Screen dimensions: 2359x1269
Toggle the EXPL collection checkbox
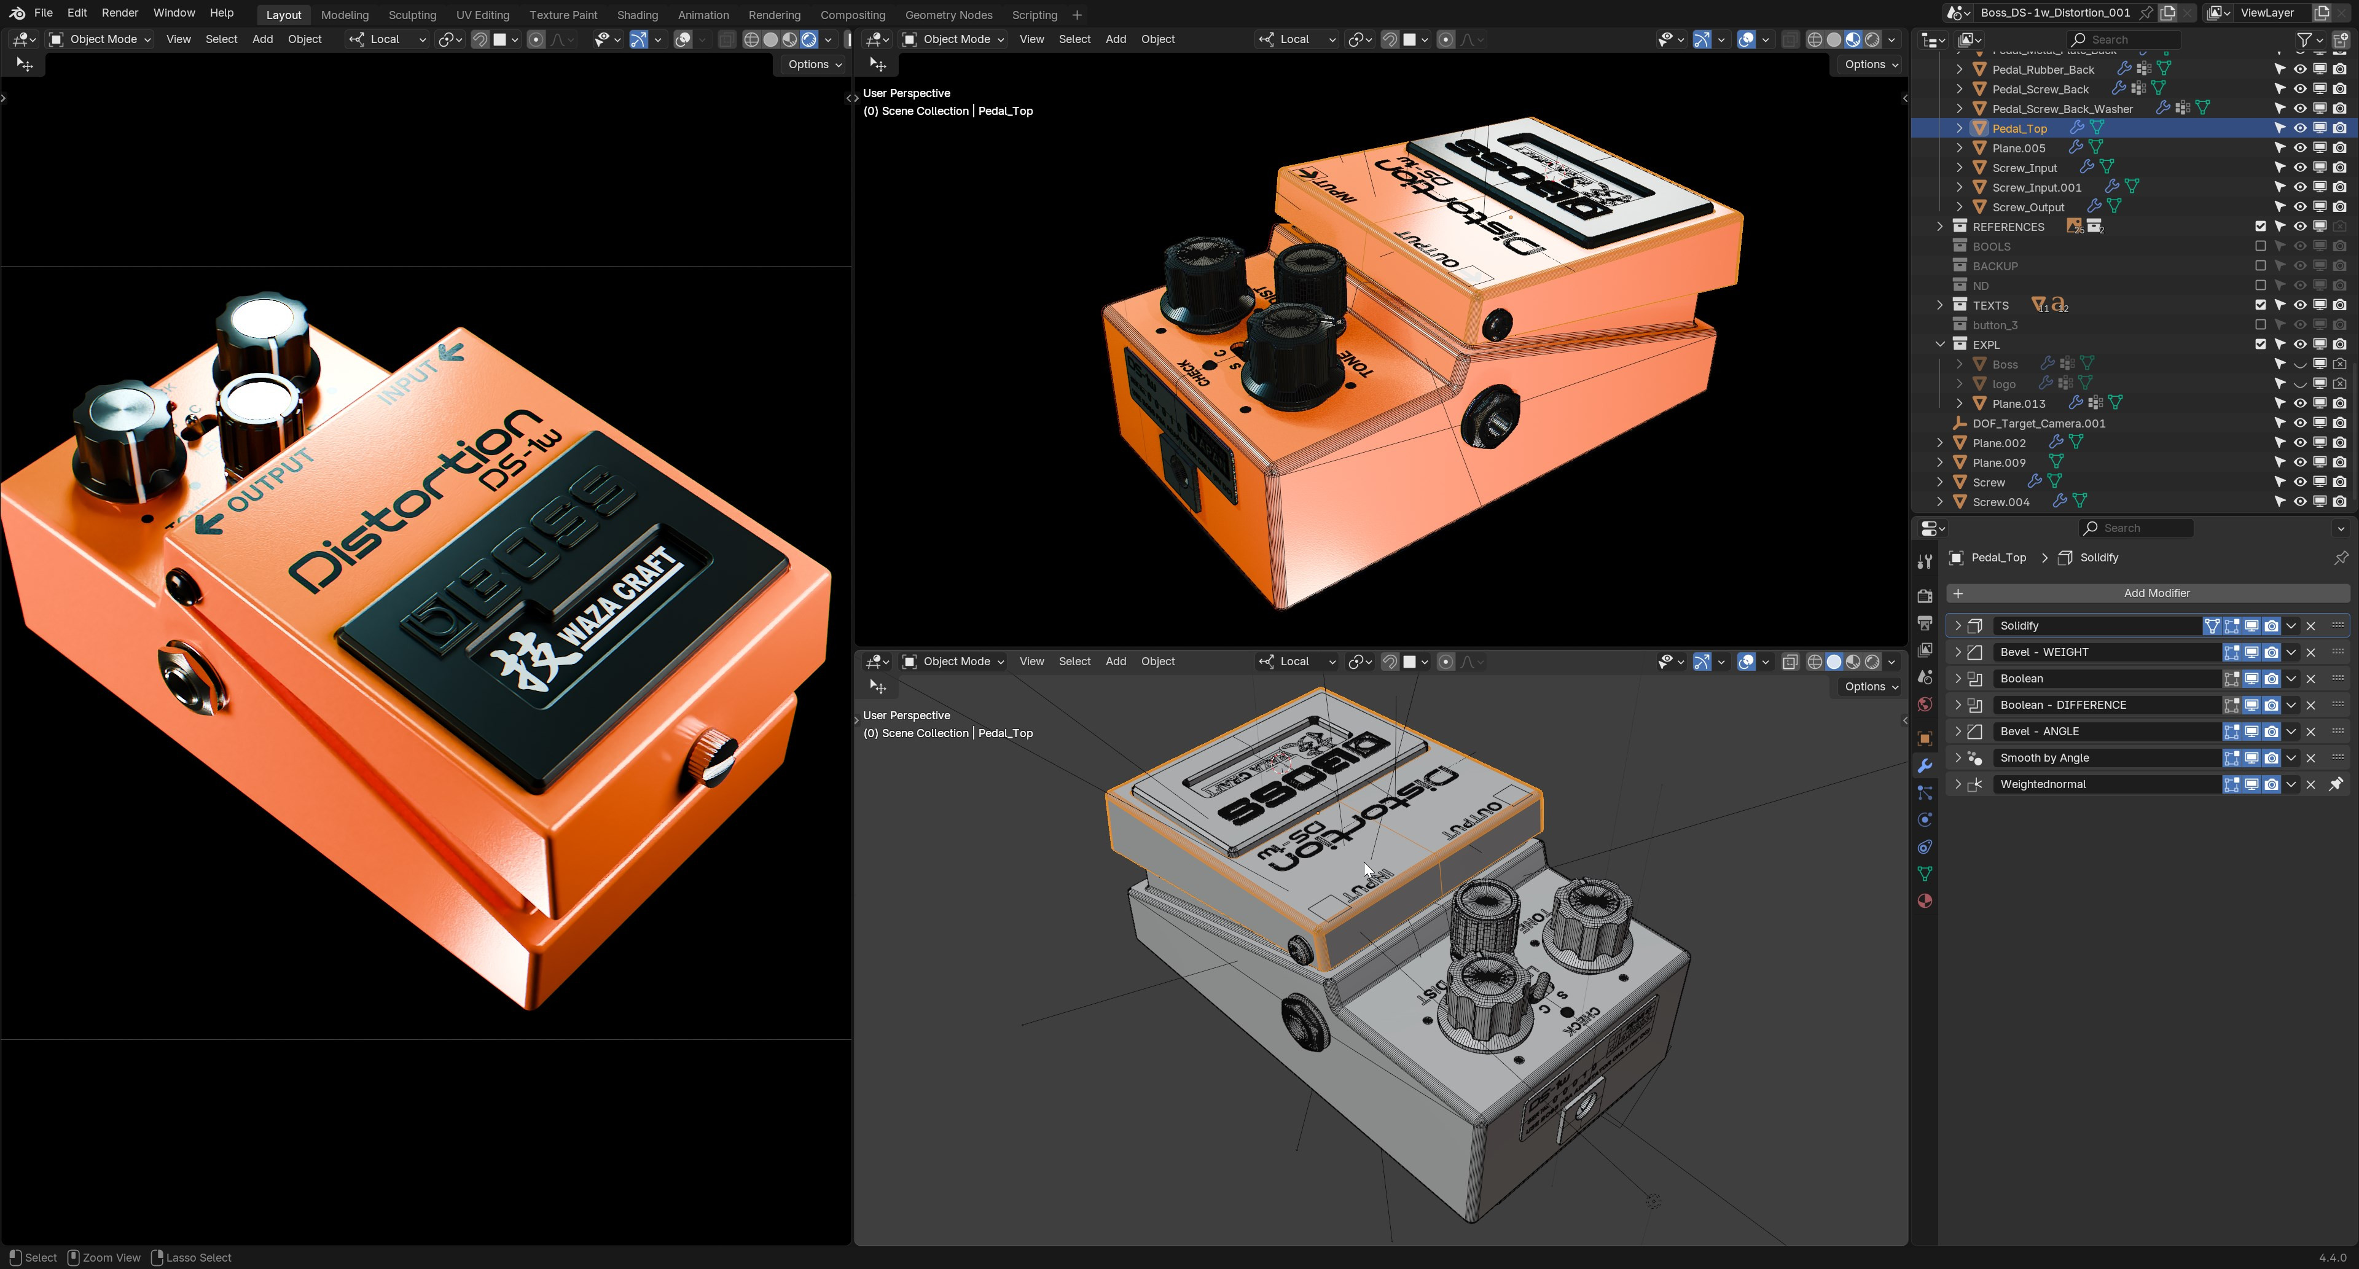[2260, 344]
